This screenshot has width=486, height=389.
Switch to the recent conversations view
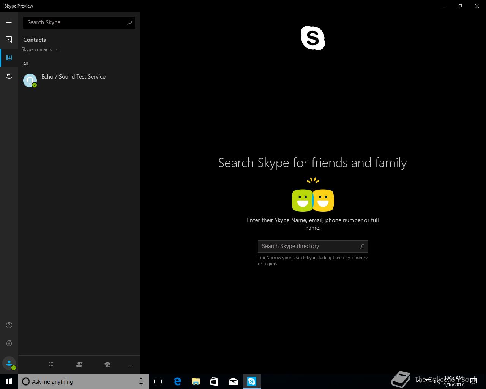point(9,40)
